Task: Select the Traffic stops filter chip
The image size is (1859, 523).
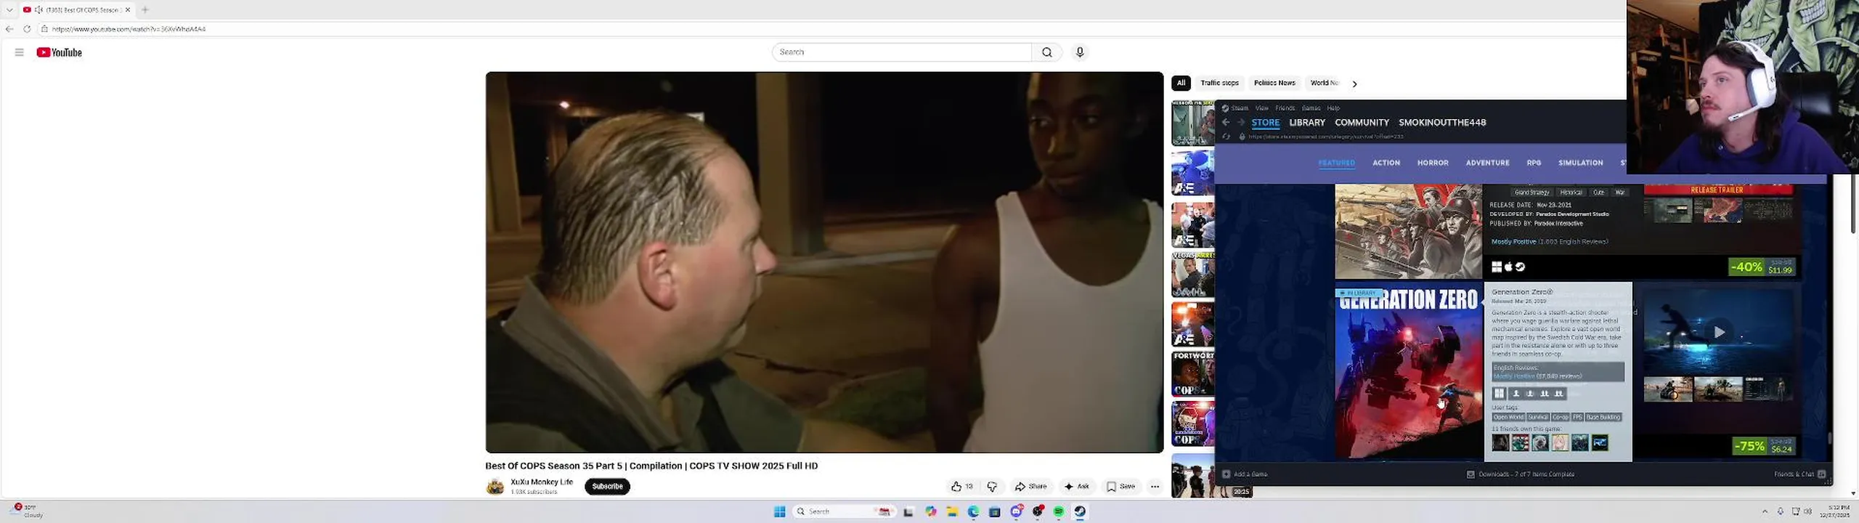Action: click(1219, 83)
